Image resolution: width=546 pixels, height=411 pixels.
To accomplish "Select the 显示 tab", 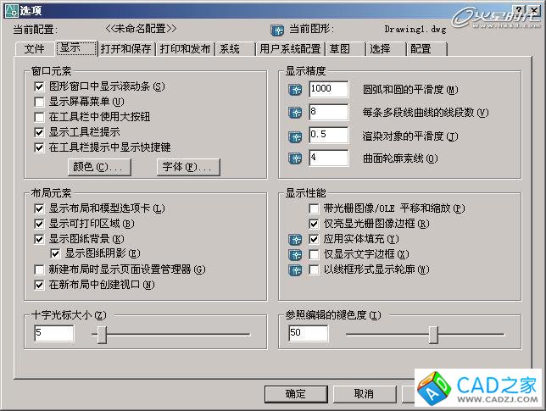I will tap(76, 47).
